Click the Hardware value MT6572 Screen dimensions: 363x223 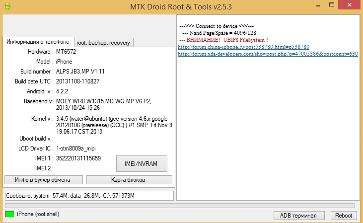click(66, 51)
